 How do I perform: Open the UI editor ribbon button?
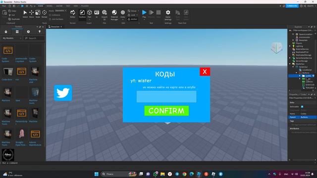[x=97, y=14]
